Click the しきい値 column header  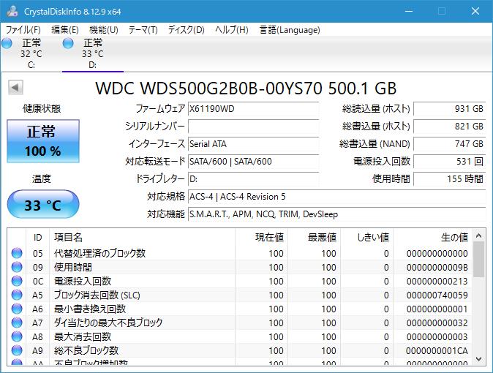(x=367, y=237)
